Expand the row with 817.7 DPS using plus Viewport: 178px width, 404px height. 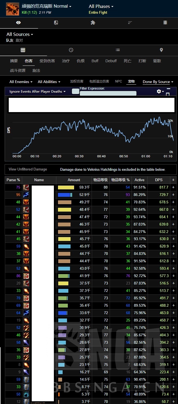pos(173,187)
